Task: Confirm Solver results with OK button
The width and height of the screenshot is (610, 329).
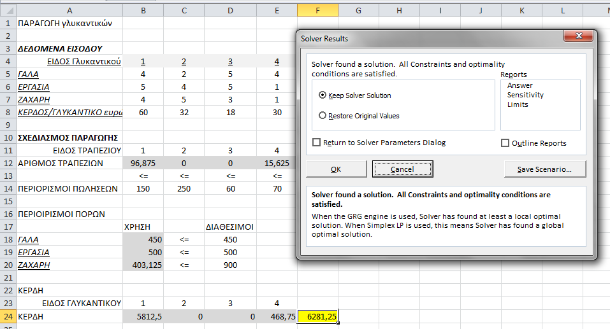Action: [x=336, y=169]
